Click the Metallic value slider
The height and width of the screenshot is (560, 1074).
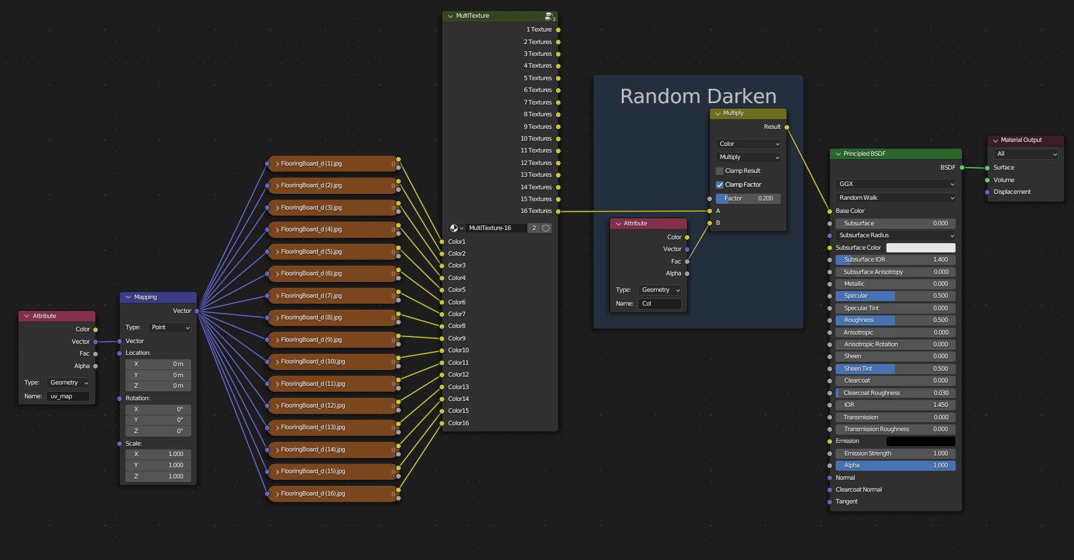(x=896, y=284)
